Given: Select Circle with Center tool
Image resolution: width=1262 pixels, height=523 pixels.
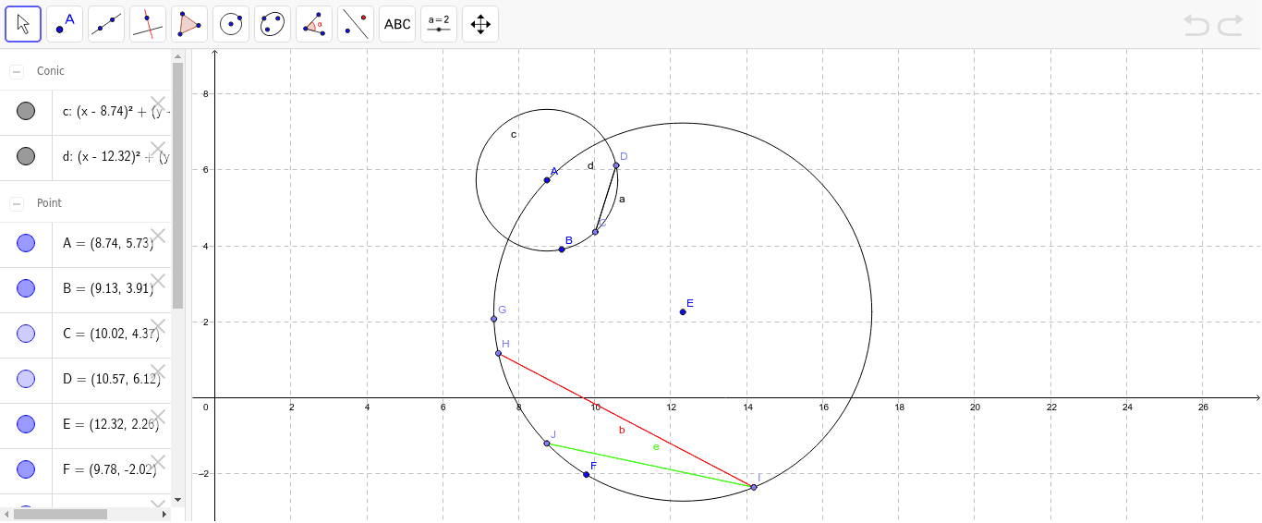Looking at the screenshot, I should [231, 24].
